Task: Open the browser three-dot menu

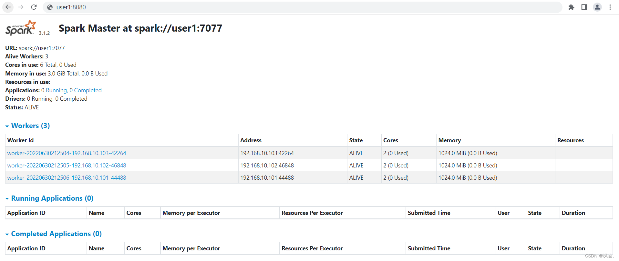Action: [x=610, y=7]
